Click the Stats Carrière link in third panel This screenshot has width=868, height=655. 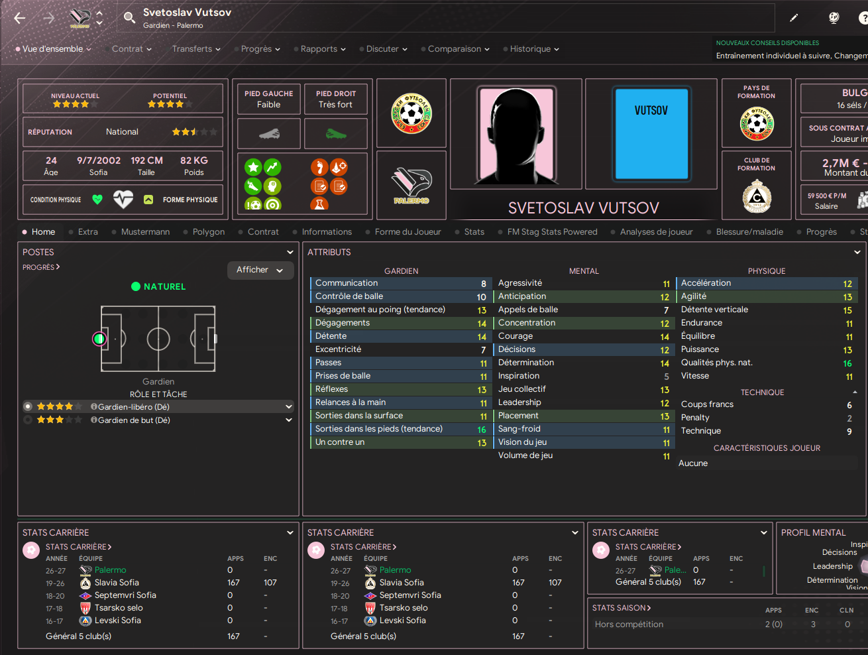(x=648, y=547)
